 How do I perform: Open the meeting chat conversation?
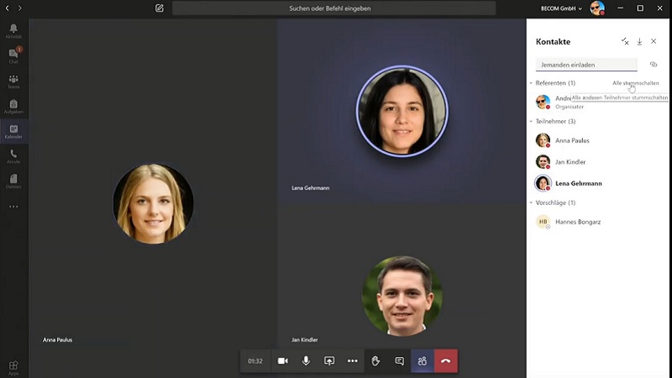pyautogui.click(x=399, y=360)
